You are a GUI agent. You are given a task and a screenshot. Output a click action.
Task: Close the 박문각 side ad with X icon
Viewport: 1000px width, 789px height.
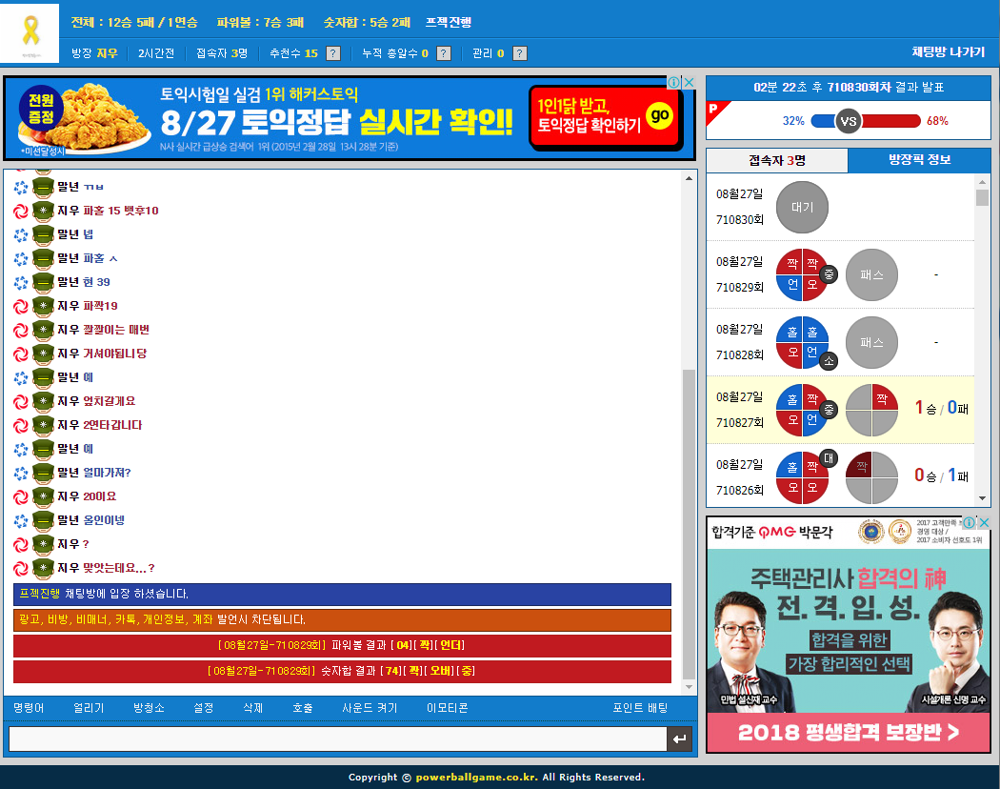pos(984,522)
